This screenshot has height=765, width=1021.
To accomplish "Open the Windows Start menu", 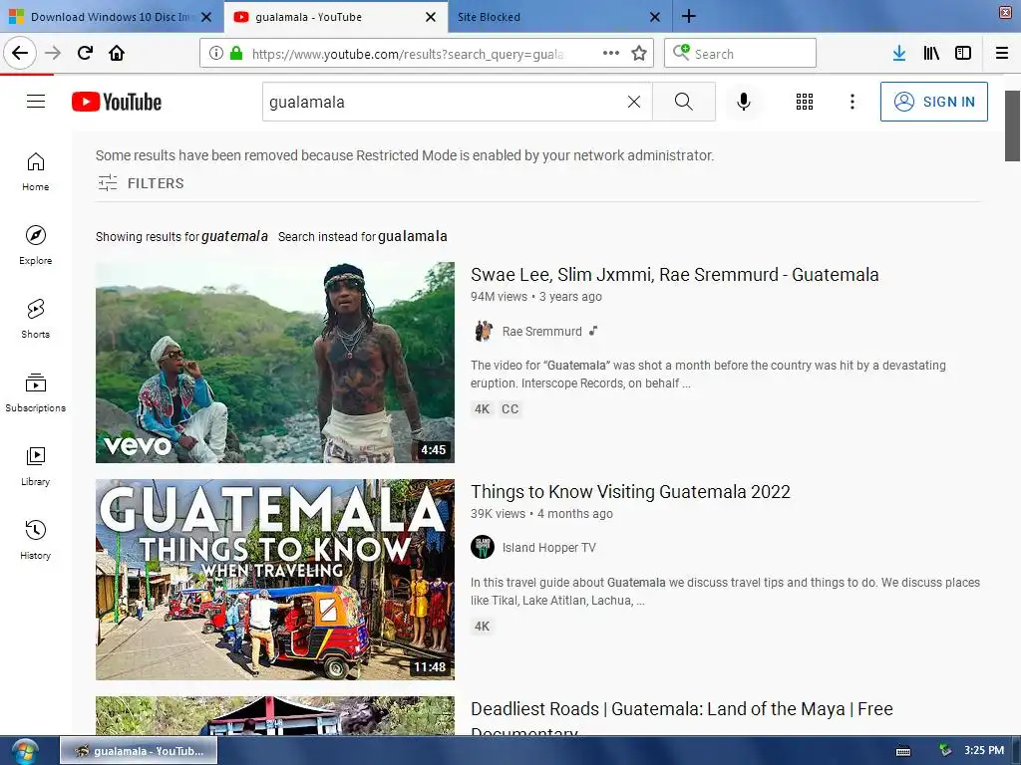I will (25, 751).
